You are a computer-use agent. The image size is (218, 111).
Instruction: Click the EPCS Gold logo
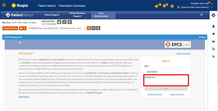click(178, 44)
